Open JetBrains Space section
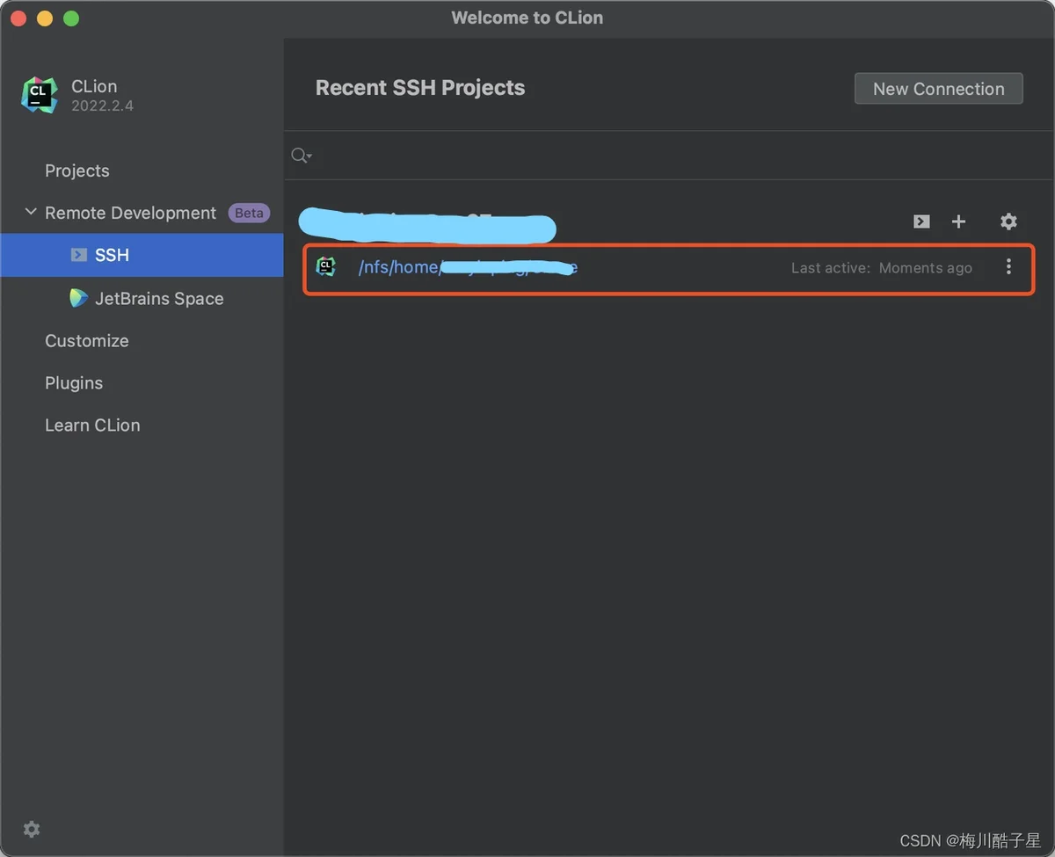Screen dimensions: 1055x857 point(158,299)
